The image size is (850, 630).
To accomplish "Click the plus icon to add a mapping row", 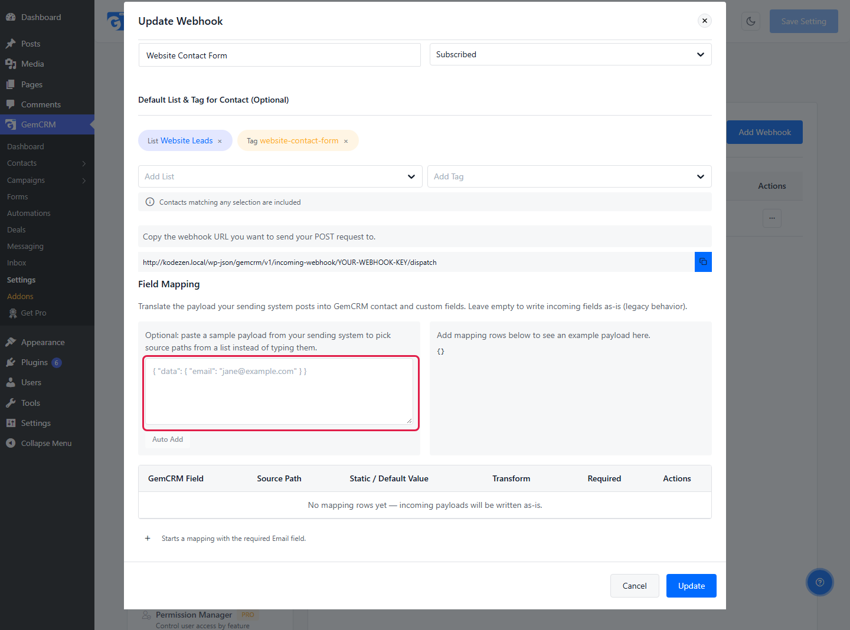I will click(x=148, y=538).
